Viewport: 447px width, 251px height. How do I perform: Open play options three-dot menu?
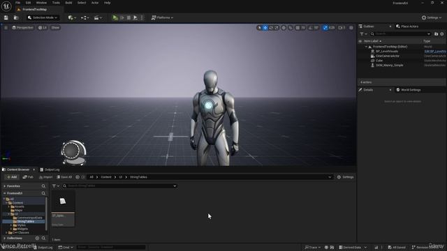[x=142, y=17]
